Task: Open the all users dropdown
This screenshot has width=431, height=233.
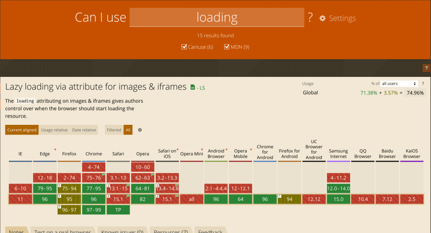Action: coord(399,84)
